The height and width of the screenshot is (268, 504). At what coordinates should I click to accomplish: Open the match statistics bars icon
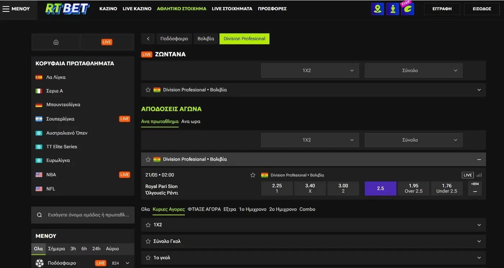point(479,175)
